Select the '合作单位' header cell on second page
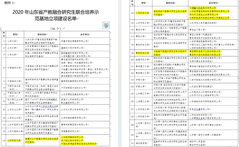 [213, 3]
